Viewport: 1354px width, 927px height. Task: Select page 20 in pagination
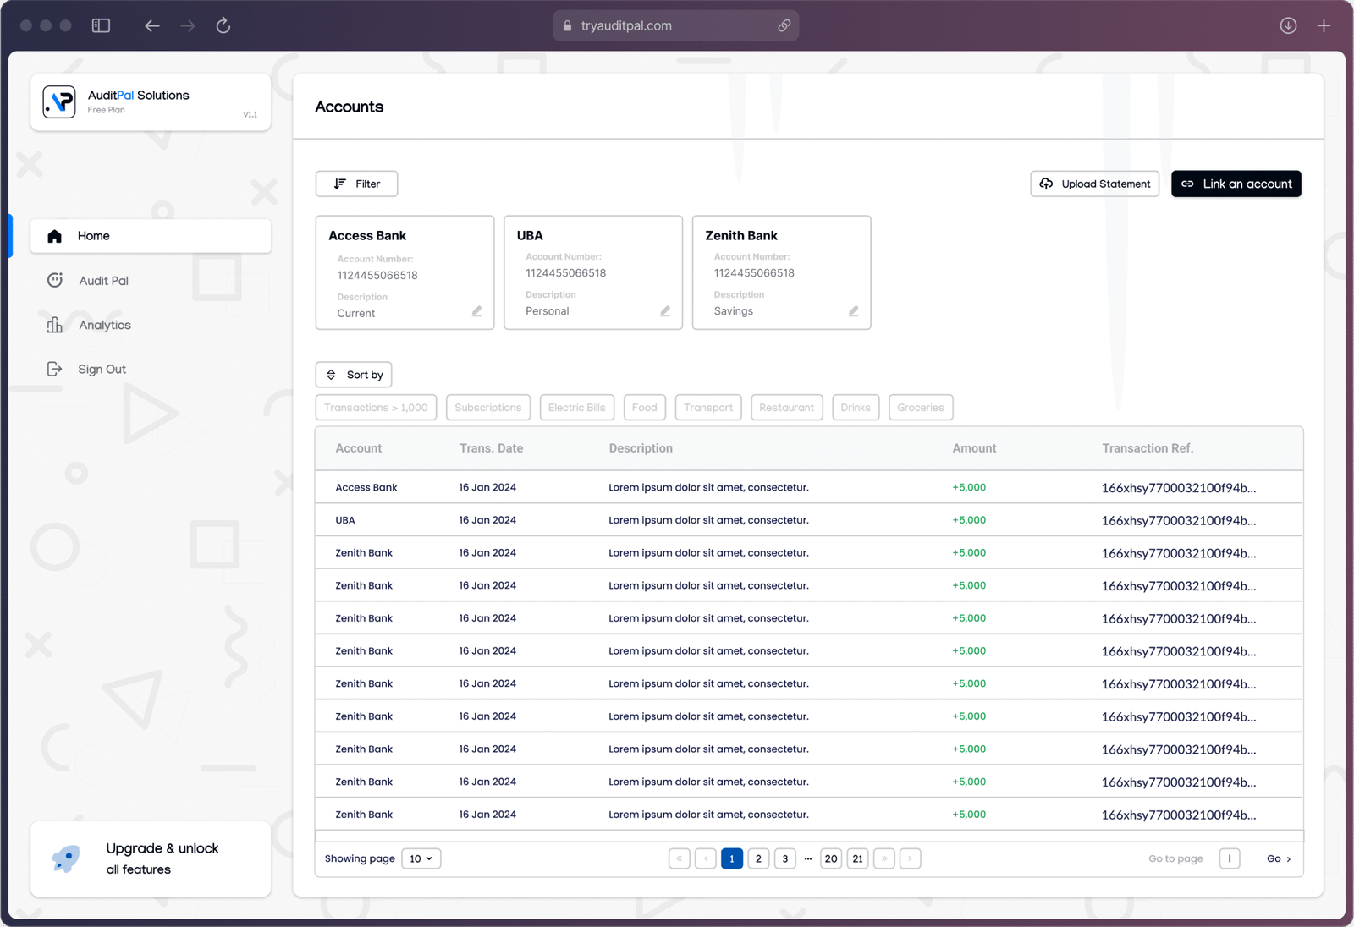(831, 858)
